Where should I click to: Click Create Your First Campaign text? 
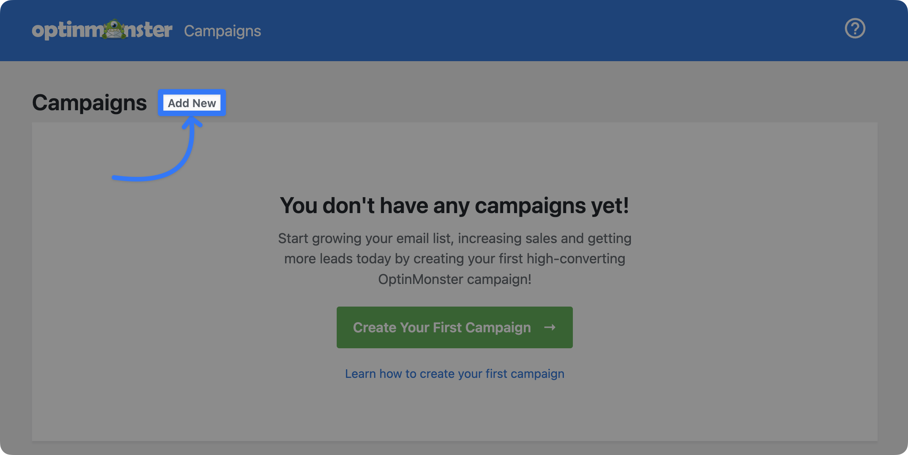[x=442, y=328]
